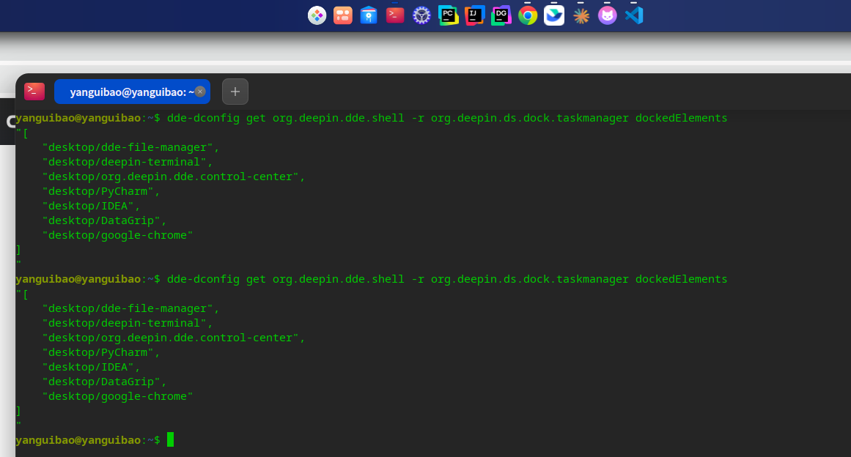The image size is (851, 457).
Task: Select the yanguibao@yanguibao: ~ tab
Action: pos(132,92)
